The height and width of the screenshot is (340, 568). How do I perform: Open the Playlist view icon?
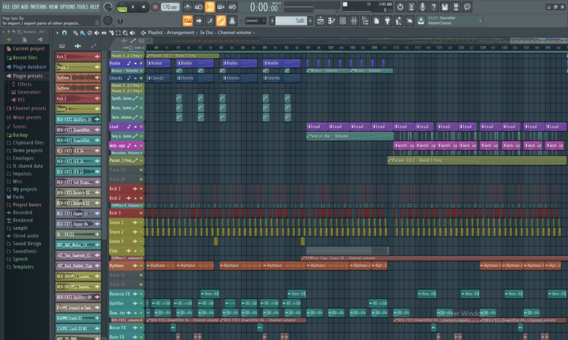[x=320, y=21]
